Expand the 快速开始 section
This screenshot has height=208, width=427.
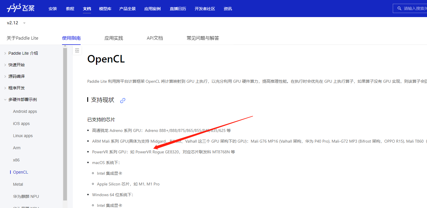coord(14,65)
